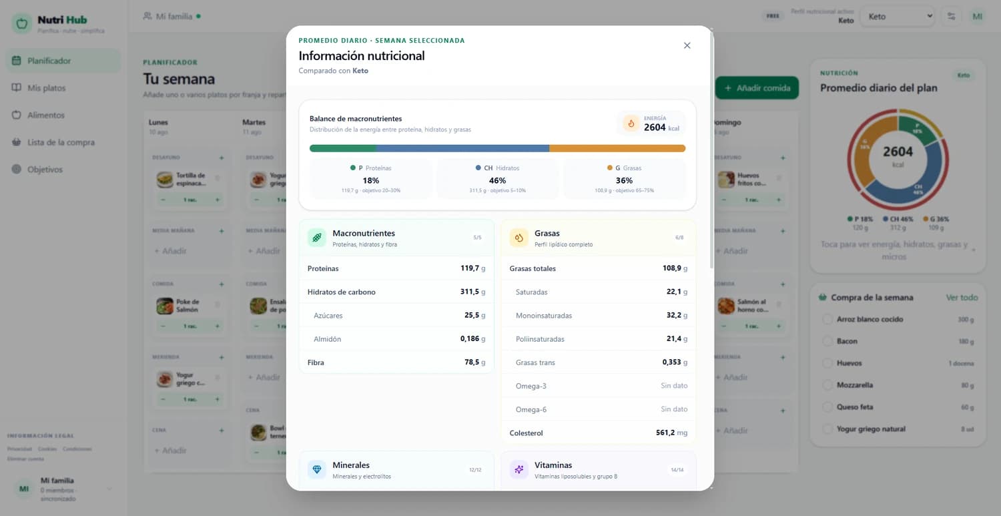Viewport: 1001px width, 516px height.
Task: Open Privacidad legal link
Action: [19, 449]
